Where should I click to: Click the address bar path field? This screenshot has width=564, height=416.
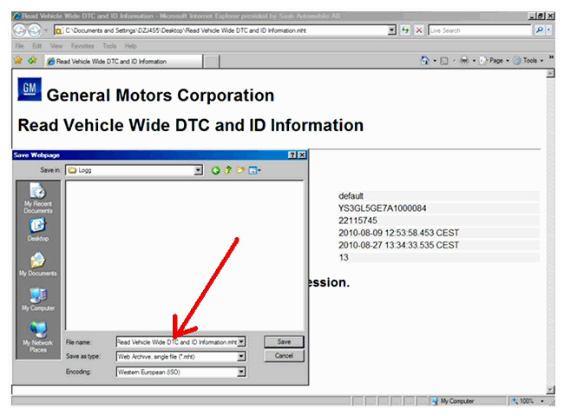coord(221,30)
